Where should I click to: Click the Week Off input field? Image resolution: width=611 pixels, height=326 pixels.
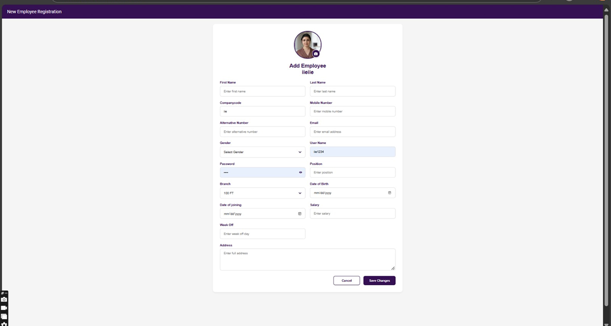coord(262,234)
